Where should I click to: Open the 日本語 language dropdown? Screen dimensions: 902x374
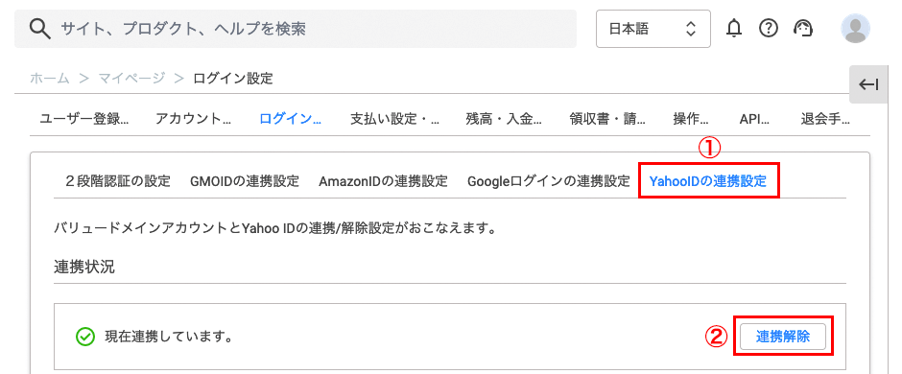[x=653, y=29]
